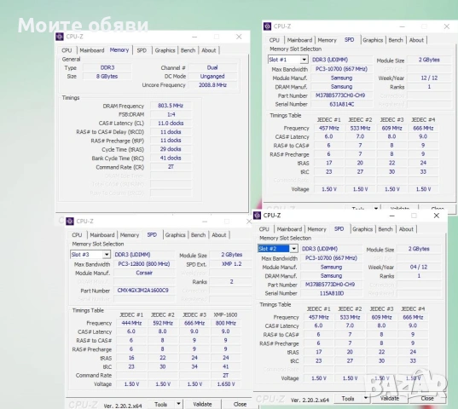The height and width of the screenshot is (409, 458).
Task: Close the Memory CPU-Z window
Action: [239, 37]
